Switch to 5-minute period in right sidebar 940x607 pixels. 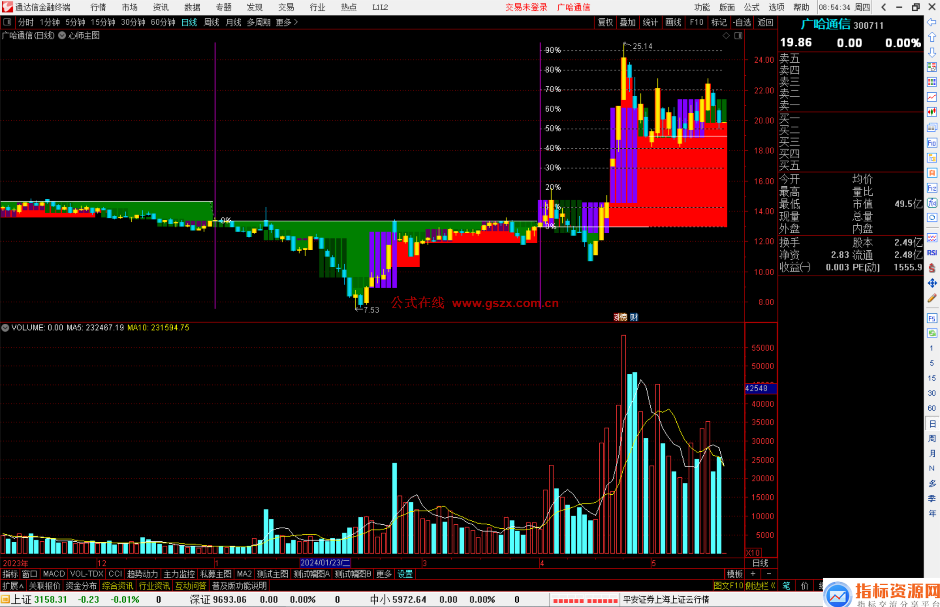(x=931, y=363)
